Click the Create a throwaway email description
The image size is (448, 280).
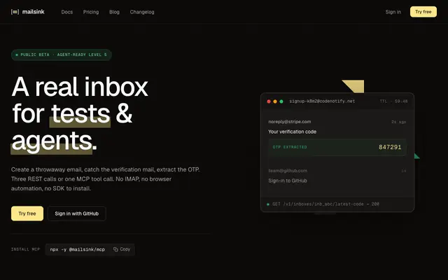click(x=106, y=179)
